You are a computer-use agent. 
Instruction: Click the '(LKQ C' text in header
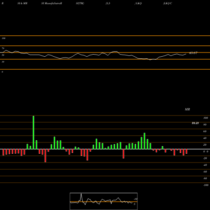point(168,3)
